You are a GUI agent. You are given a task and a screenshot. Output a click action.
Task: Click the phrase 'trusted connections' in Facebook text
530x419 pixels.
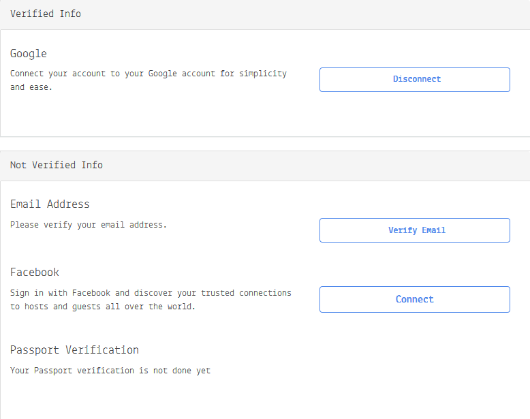(246, 293)
